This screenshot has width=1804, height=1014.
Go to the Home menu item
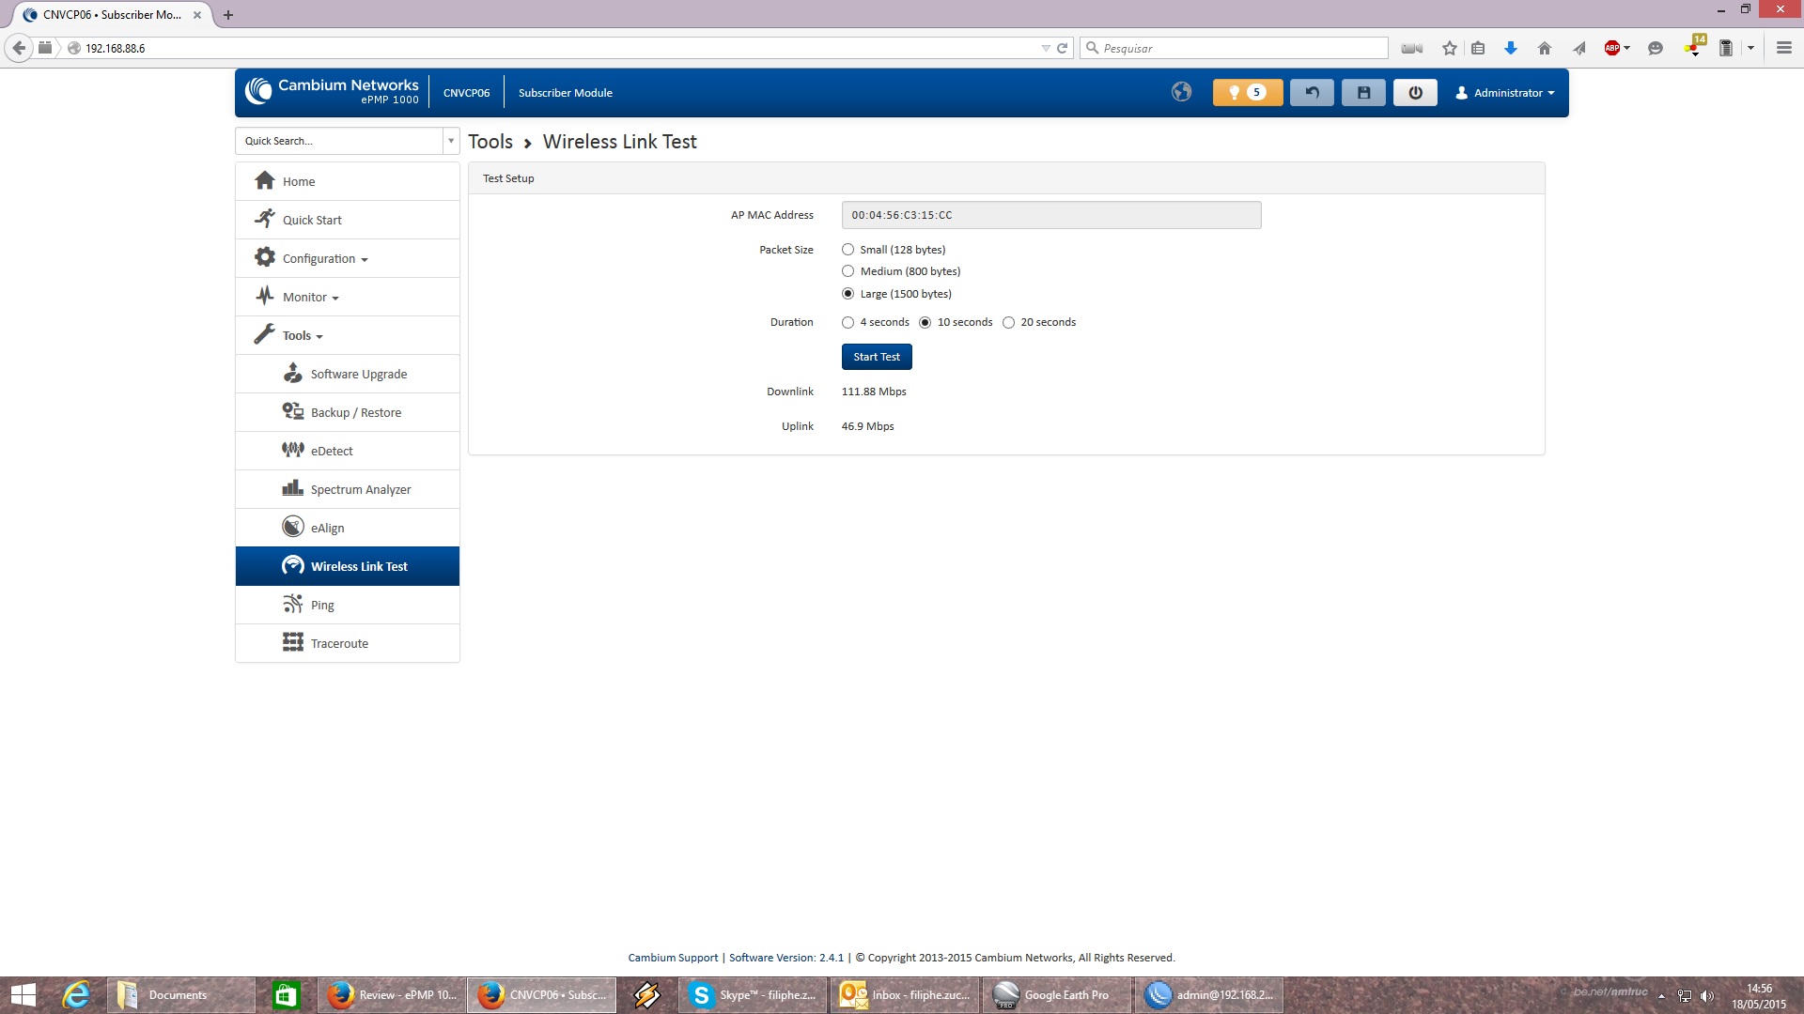(299, 181)
